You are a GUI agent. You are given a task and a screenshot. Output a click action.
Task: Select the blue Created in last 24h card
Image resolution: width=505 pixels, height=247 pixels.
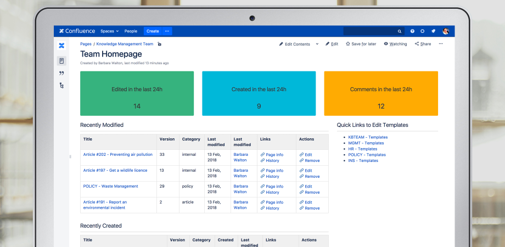coord(259,93)
